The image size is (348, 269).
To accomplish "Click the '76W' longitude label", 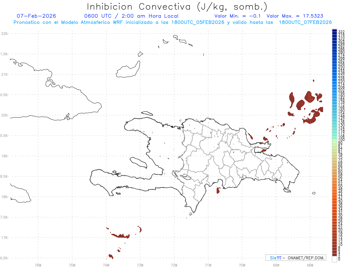I will point(38,265).
